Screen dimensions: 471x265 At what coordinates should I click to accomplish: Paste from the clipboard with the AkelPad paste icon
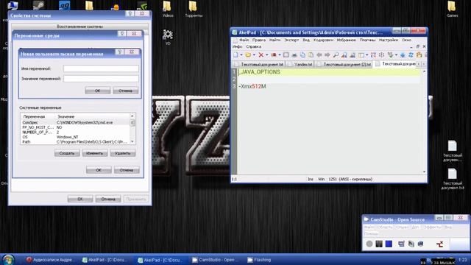tap(311, 54)
